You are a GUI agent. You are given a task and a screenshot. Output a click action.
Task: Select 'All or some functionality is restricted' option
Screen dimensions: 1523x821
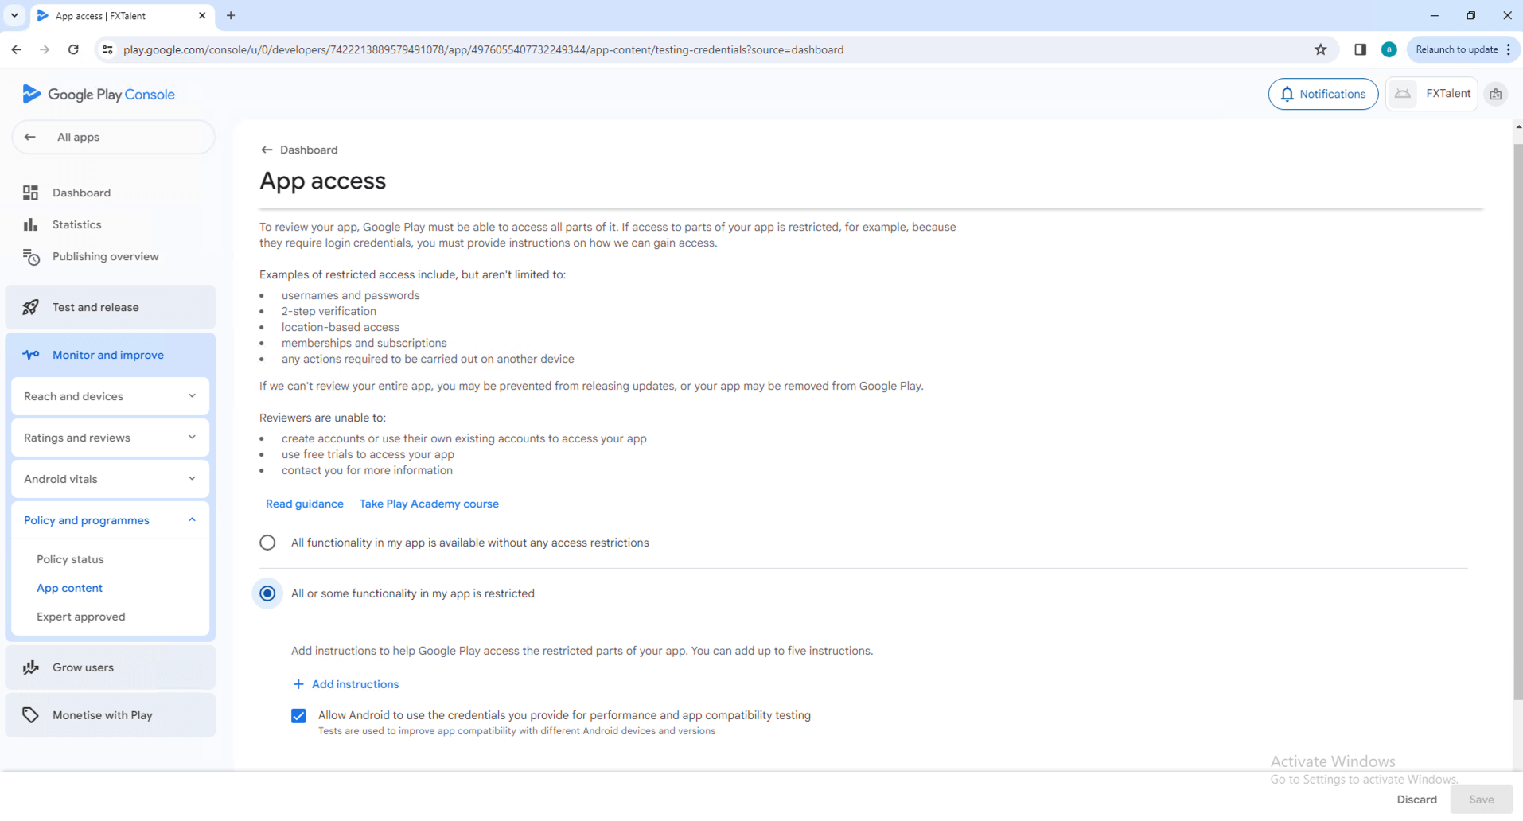(x=267, y=593)
